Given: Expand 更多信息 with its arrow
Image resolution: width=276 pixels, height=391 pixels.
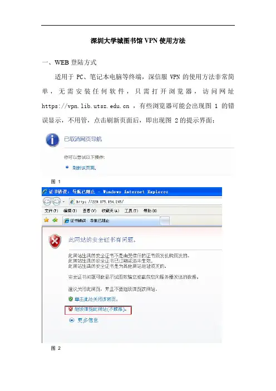Looking at the screenshot, I should coord(72,320).
